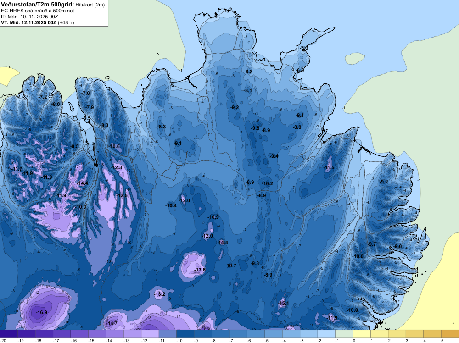
Task: Click the -7.0 temperature value
Action: pyautogui.click(x=85, y=93)
